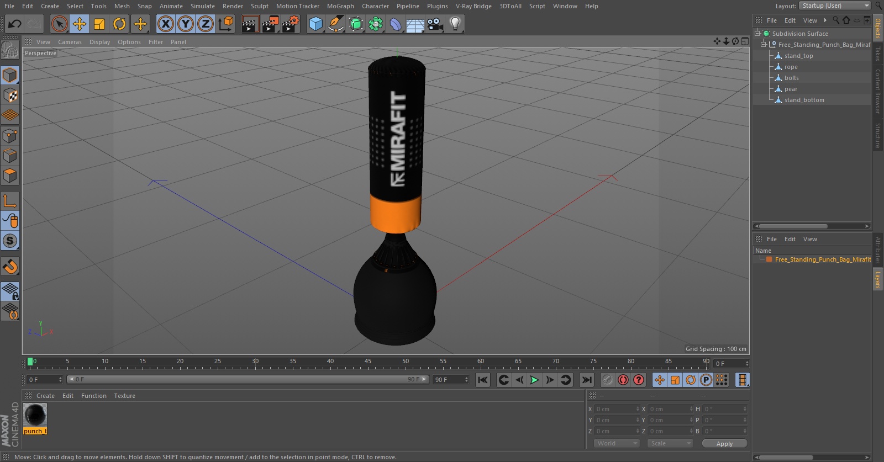This screenshot has width=884, height=462.
Task: Click the Object manager horizontal scrollbar
Action: [793, 226]
